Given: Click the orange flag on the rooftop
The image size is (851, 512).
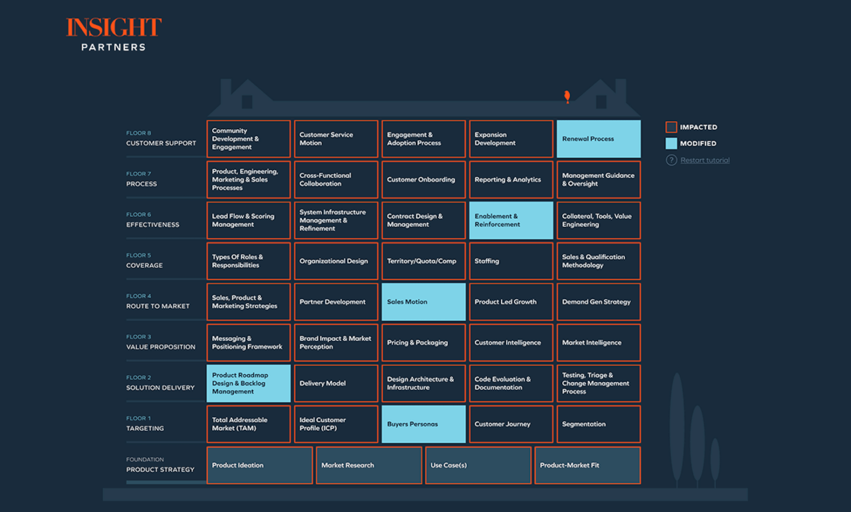Looking at the screenshot, I should [x=567, y=96].
